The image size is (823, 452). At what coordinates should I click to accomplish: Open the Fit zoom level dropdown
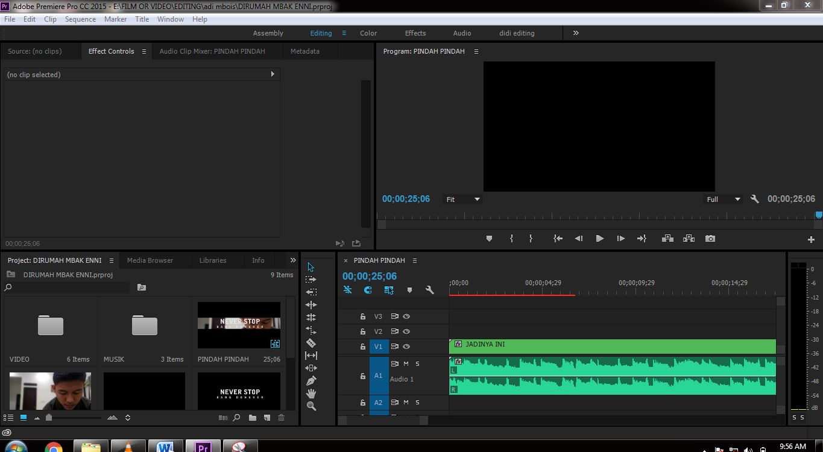[462, 199]
